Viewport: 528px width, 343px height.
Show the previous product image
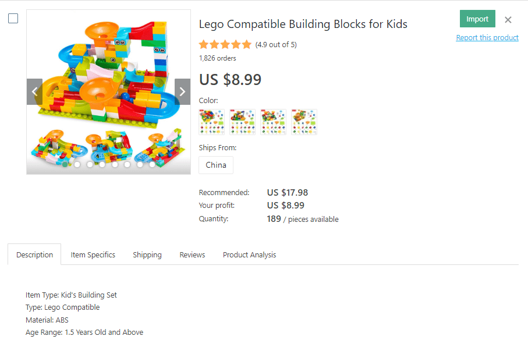point(34,91)
